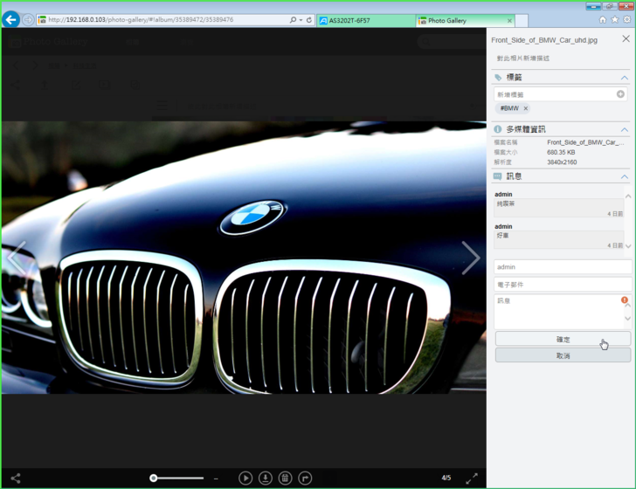This screenshot has height=489, width=636.
Task: Download the current photo
Action: [x=266, y=478]
